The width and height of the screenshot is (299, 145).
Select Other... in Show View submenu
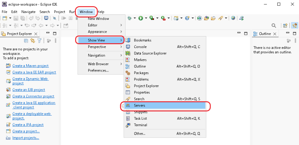165,133
